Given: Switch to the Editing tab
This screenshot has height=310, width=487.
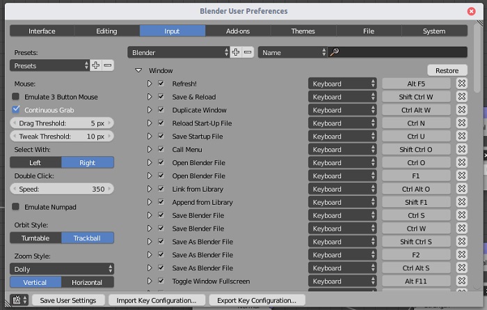Looking at the screenshot, I should click(107, 31).
